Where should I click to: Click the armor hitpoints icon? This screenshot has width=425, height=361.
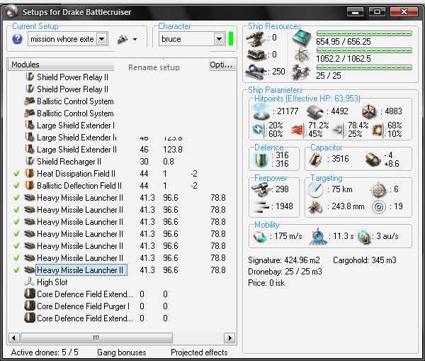(315, 111)
